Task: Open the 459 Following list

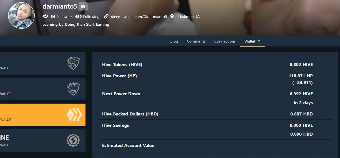Action: coord(87,17)
